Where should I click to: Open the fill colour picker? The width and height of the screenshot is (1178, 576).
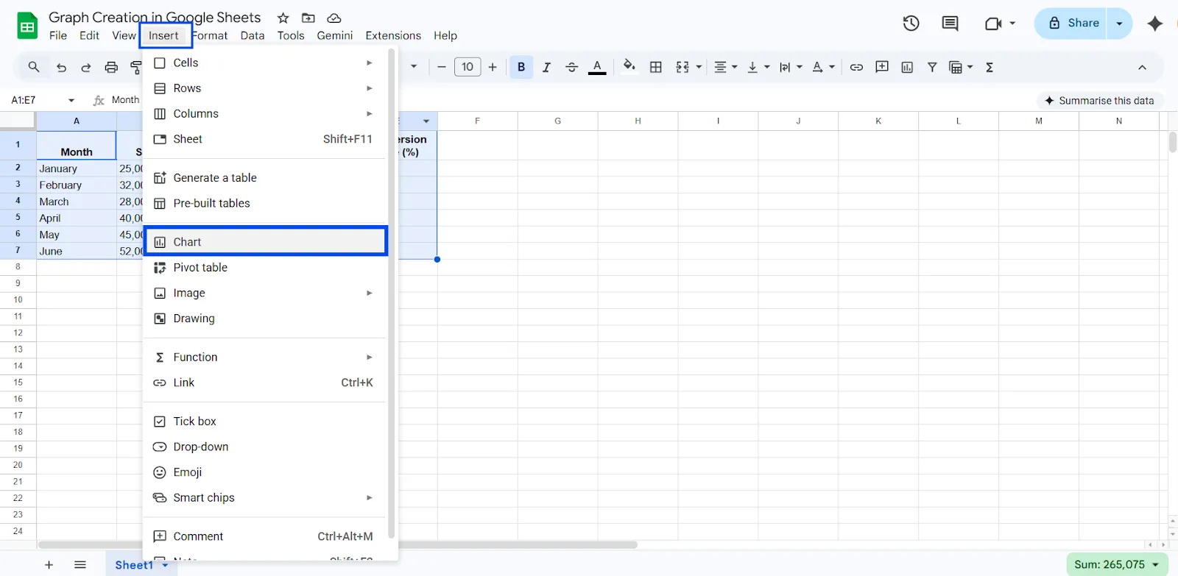[x=629, y=66]
